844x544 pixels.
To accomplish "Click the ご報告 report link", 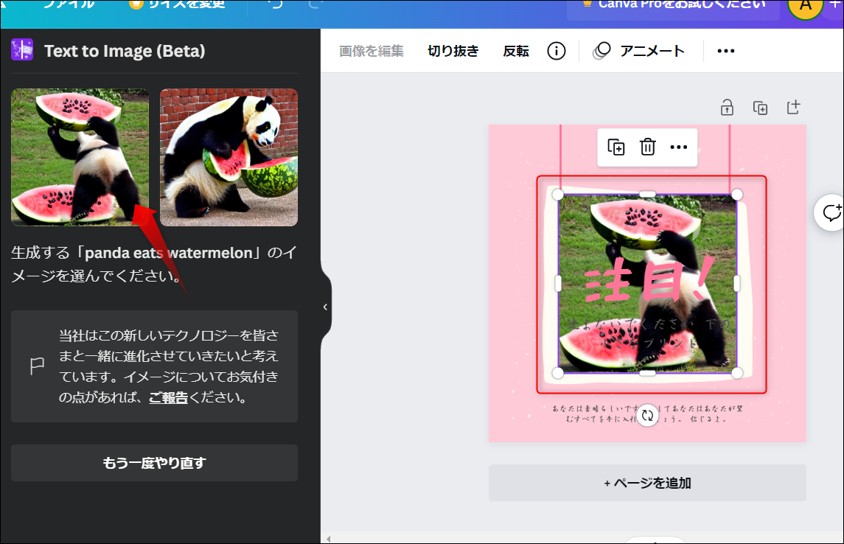I will [168, 397].
